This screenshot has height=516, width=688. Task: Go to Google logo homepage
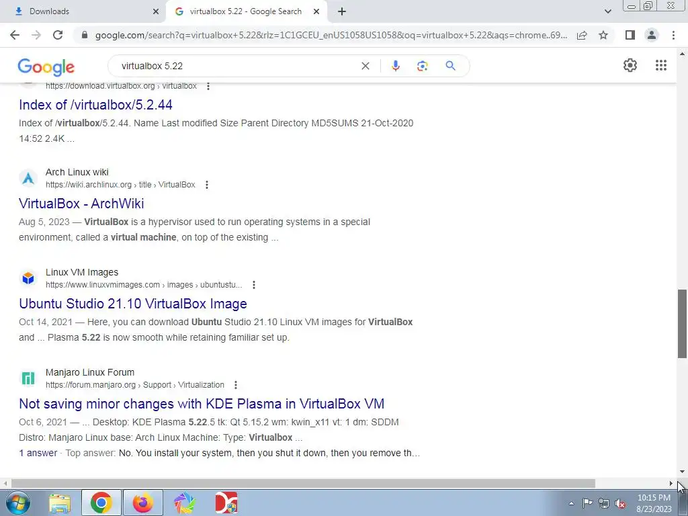[46, 67]
